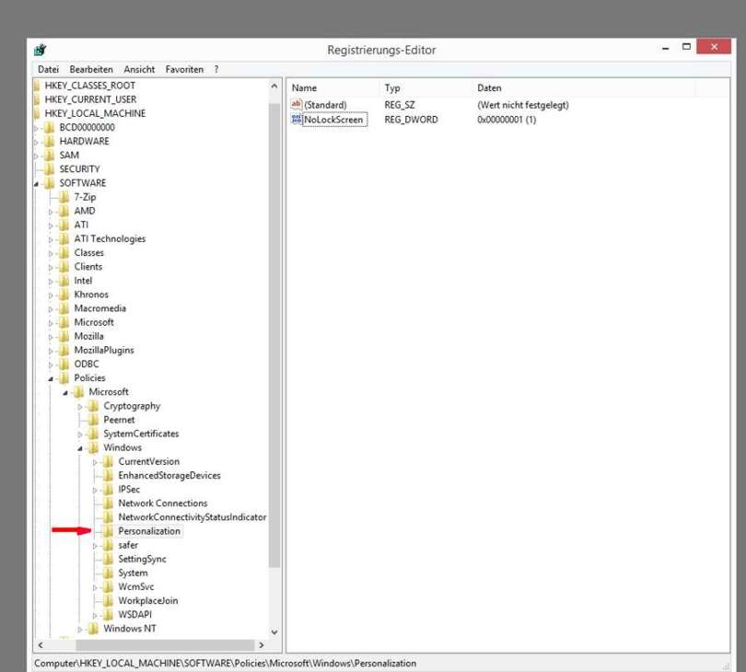Open the Favoriten menu
This screenshot has width=746, height=672.
[184, 69]
